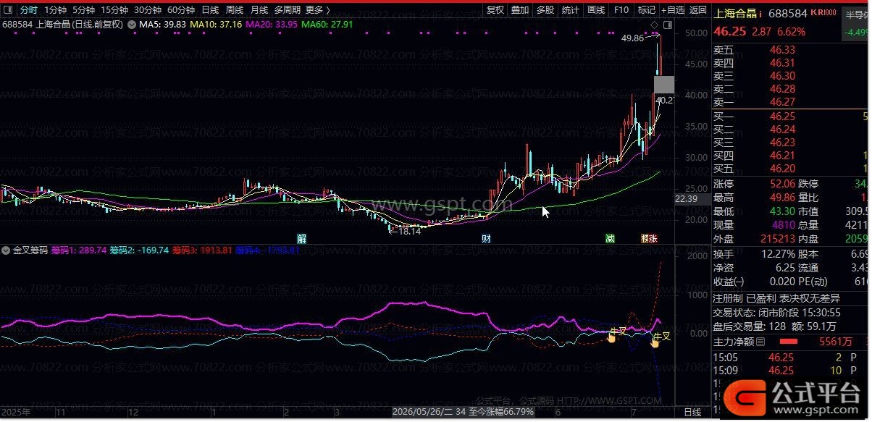Click 换手 12.27% value

[x=777, y=254]
